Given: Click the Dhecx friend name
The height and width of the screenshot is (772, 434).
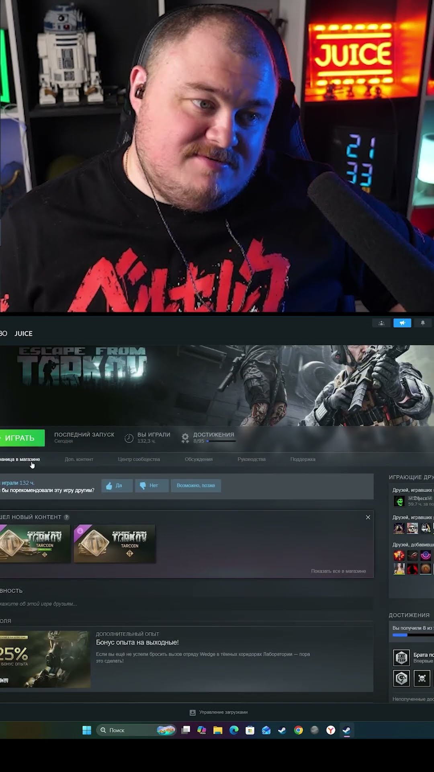Looking at the screenshot, I should pyautogui.click(x=420, y=498).
